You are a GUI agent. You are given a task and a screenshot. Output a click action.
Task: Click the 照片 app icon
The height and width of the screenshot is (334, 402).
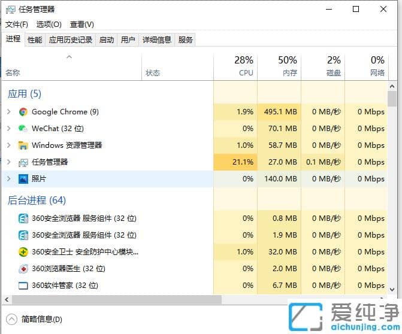pos(23,179)
